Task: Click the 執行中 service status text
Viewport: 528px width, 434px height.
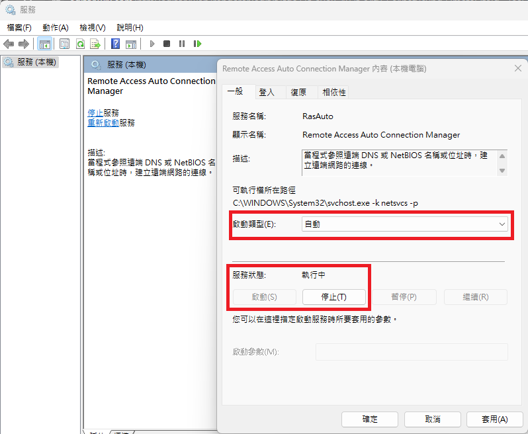Action: (x=314, y=275)
